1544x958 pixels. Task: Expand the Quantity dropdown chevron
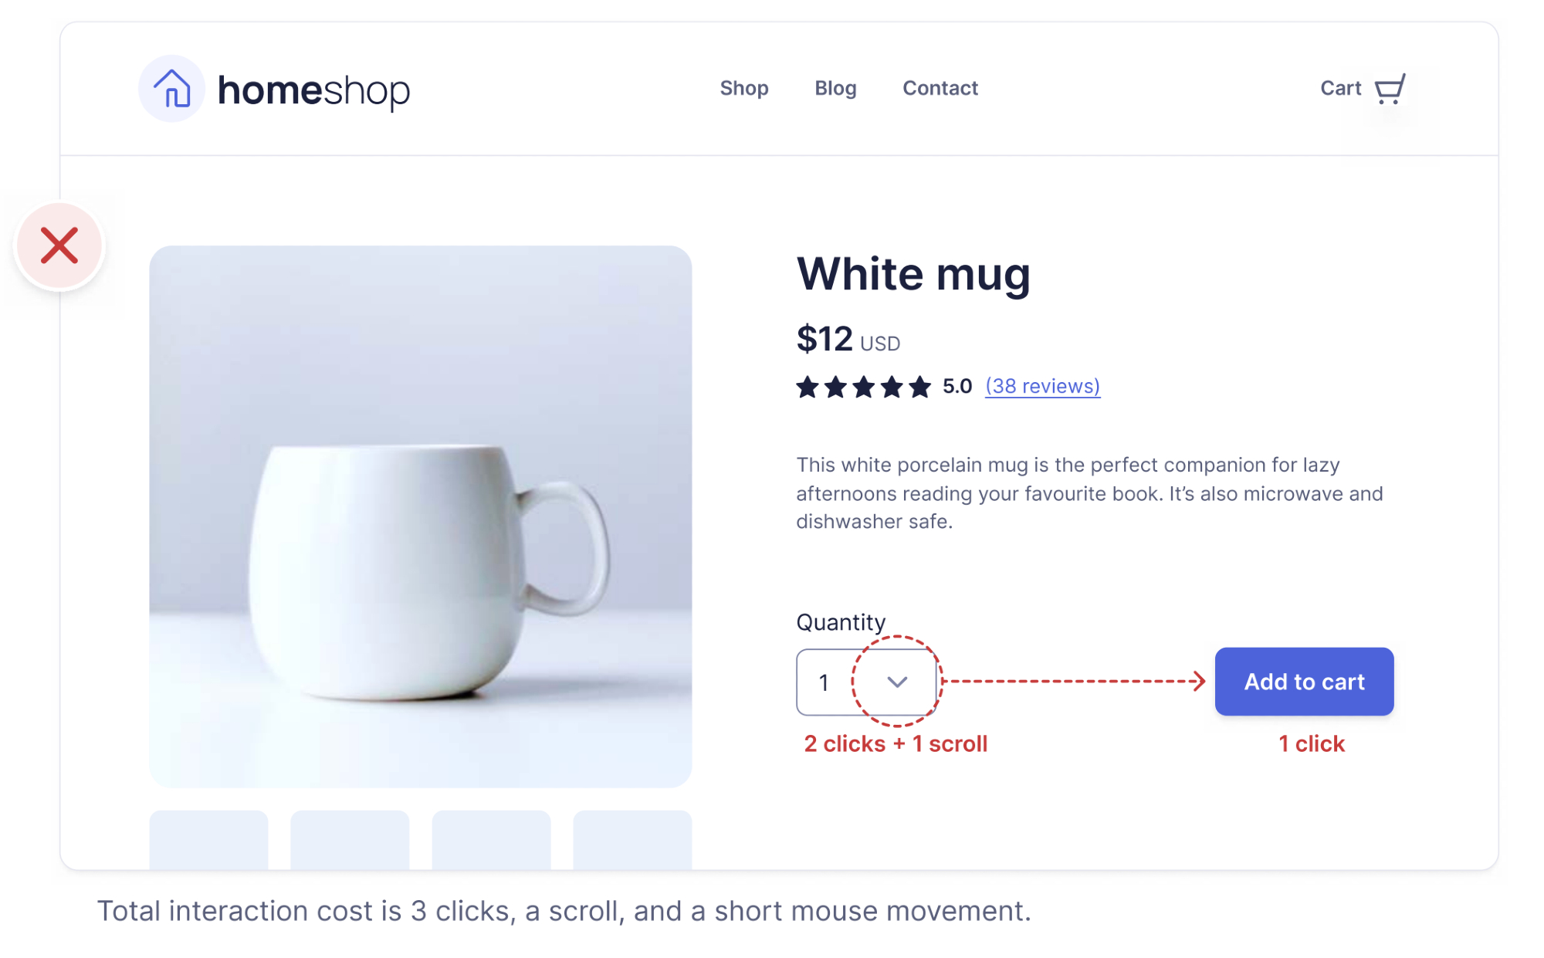pos(897,682)
